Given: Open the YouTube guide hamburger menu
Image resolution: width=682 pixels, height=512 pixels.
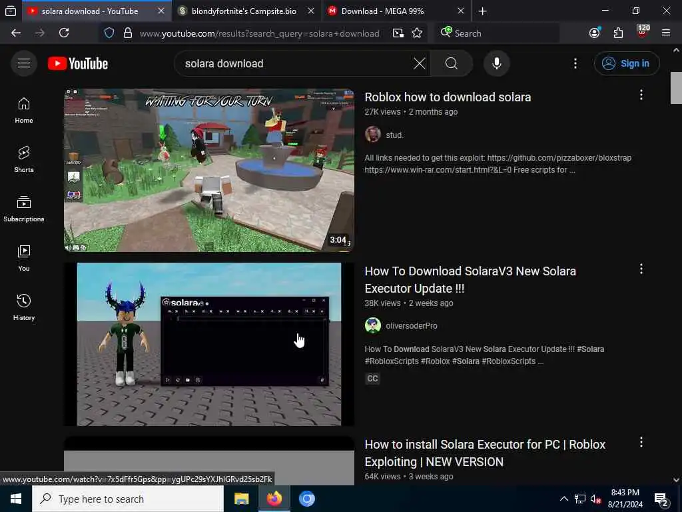Looking at the screenshot, I should point(24,63).
